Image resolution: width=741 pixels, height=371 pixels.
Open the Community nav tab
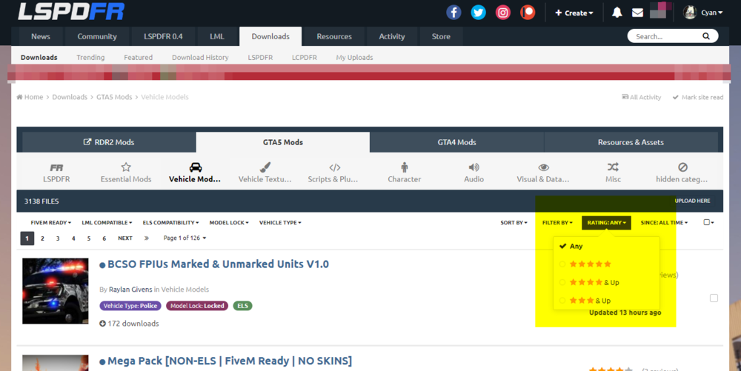pos(97,36)
